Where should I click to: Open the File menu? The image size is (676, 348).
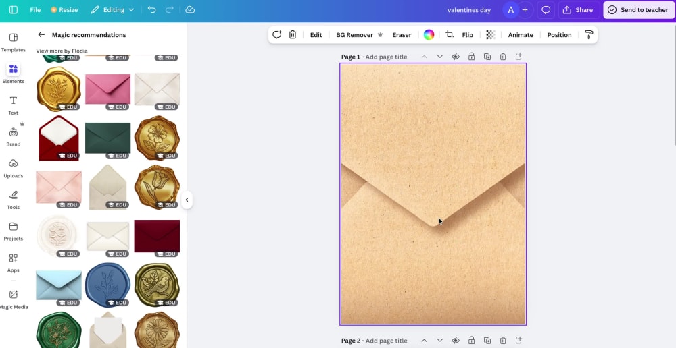tap(35, 10)
